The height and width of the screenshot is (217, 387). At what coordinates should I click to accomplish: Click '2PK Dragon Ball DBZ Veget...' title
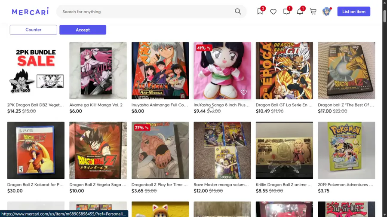click(x=35, y=105)
